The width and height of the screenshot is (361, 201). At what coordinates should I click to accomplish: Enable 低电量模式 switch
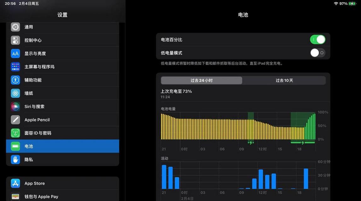(318, 53)
